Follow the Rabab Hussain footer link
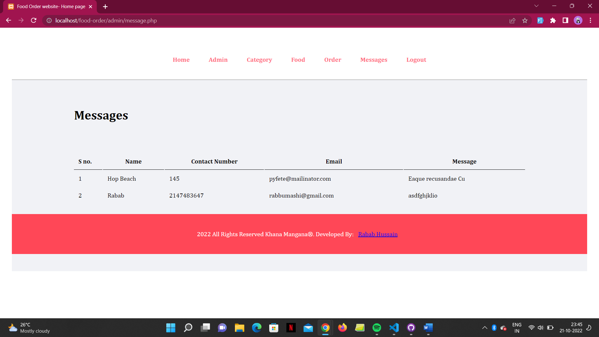The width and height of the screenshot is (599, 337). pyautogui.click(x=378, y=234)
